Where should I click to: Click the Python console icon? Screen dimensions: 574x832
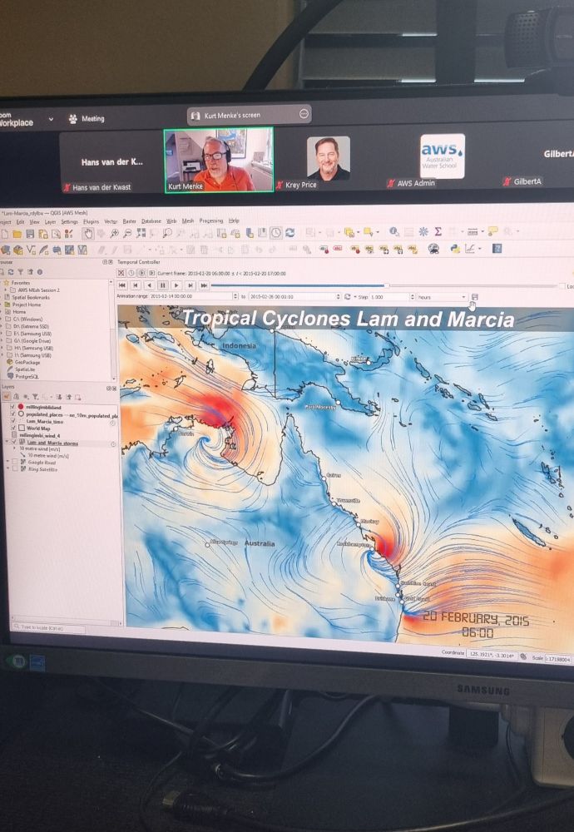(x=455, y=248)
